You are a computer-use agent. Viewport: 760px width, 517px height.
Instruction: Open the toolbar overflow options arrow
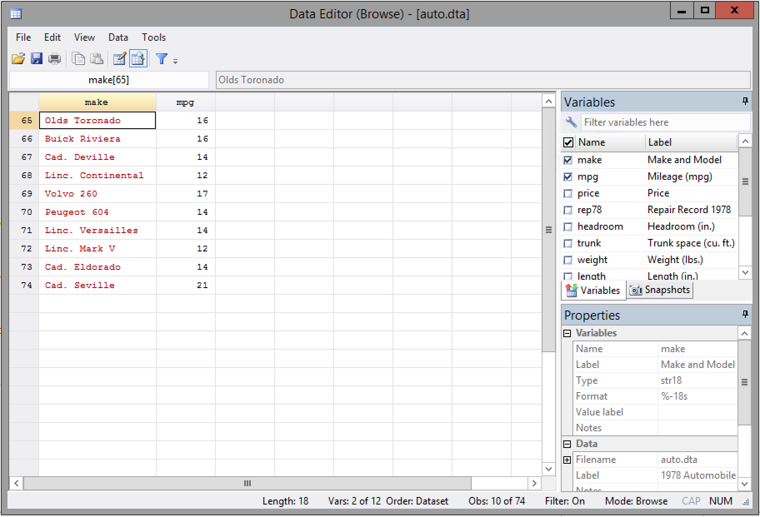point(175,62)
